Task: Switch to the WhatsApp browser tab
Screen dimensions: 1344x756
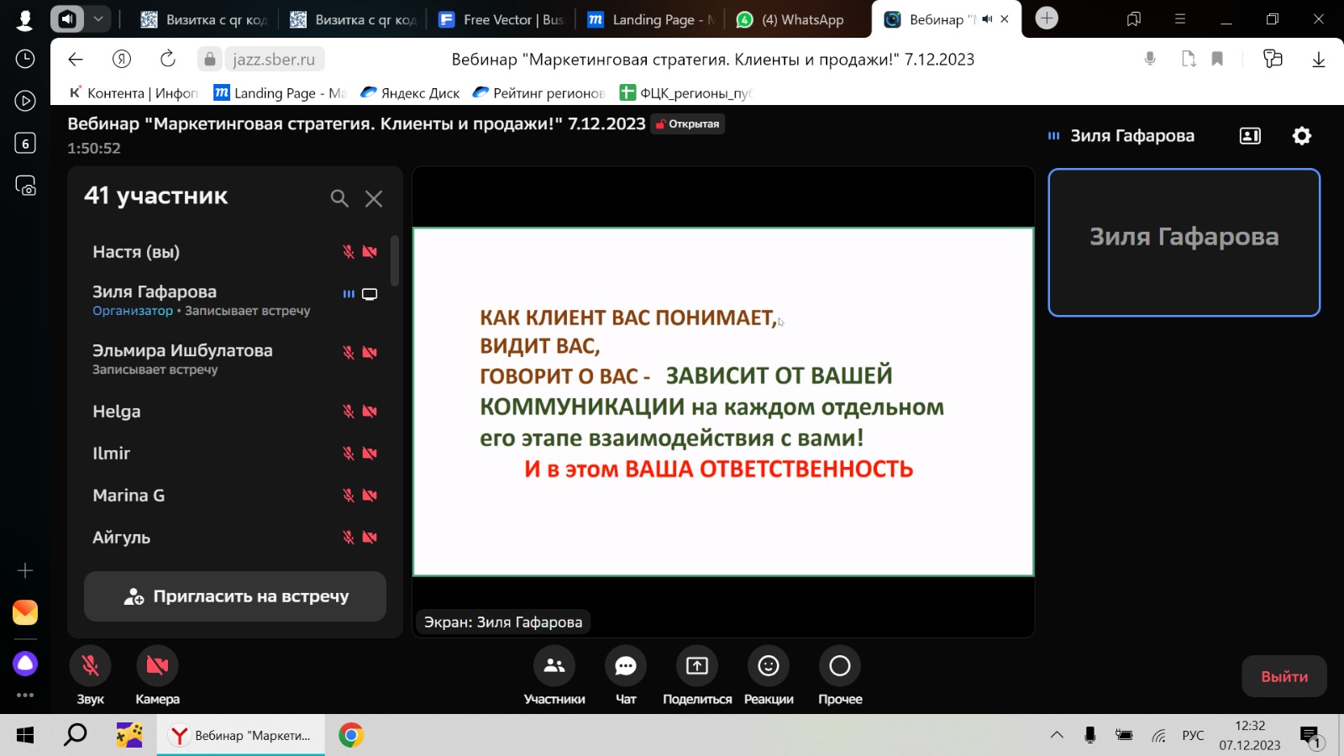Action: [798, 19]
